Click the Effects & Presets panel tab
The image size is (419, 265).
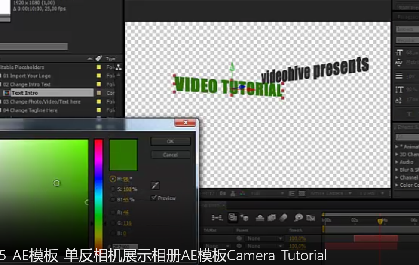coord(407,127)
